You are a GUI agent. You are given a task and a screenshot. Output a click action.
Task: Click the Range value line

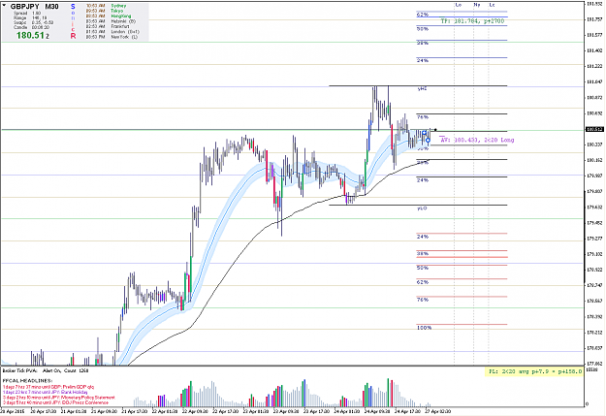point(30,17)
